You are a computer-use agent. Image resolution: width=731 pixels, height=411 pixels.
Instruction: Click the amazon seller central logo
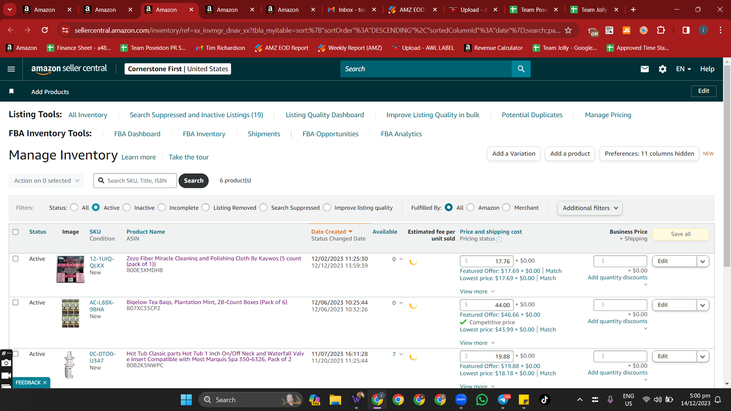[x=69, y=69]
